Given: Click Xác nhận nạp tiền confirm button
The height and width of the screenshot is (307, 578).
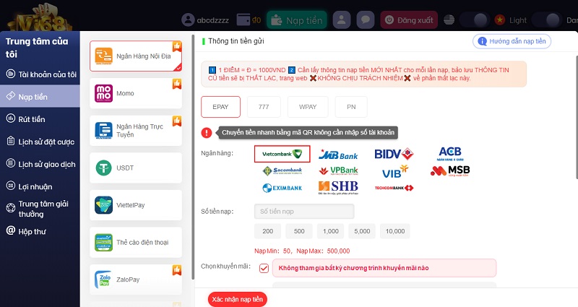Looking at the screenshot, I should (x=238, y=299).
